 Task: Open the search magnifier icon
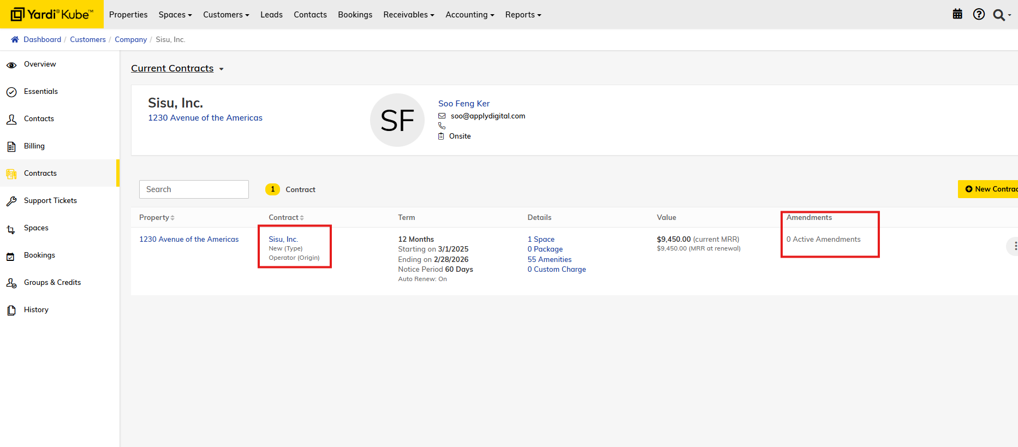tap(999, 15)
